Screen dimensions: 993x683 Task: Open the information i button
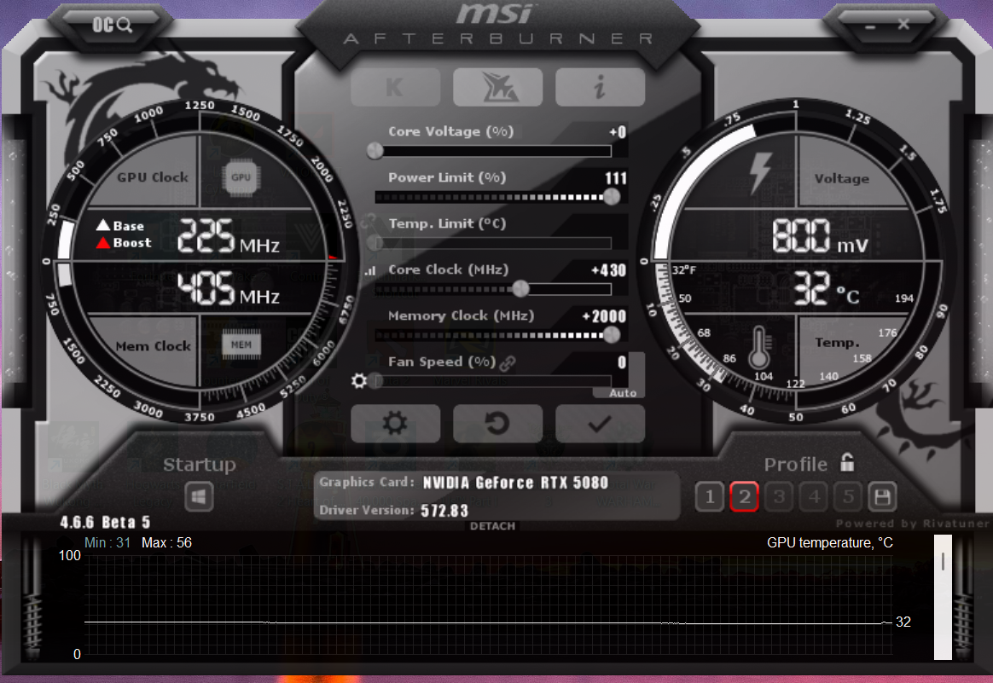coord(600,87)
